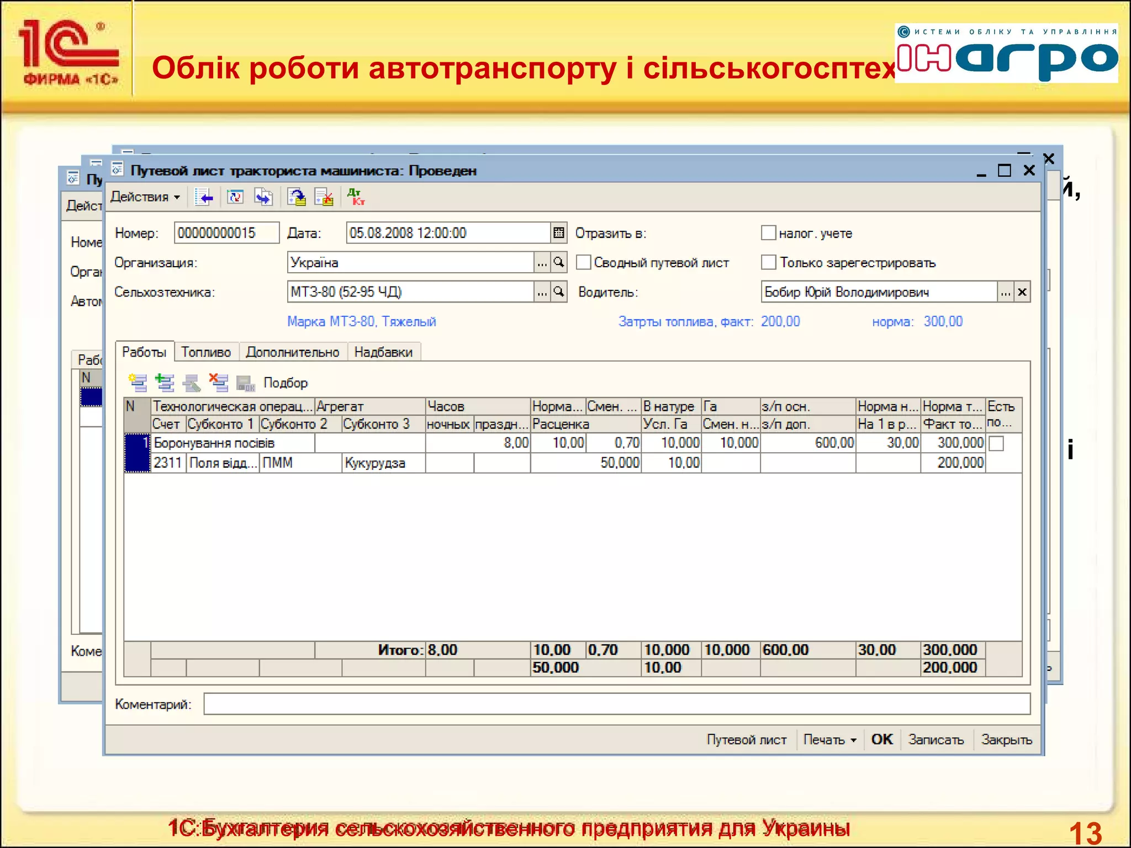
Task: Click the Часов column header
Action: pyautogui.click(x=478, y=406)
